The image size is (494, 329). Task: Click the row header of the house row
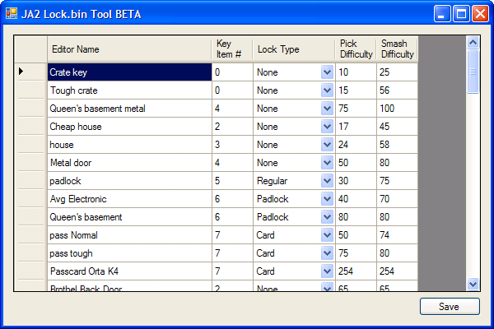click(x=30, y=145)
